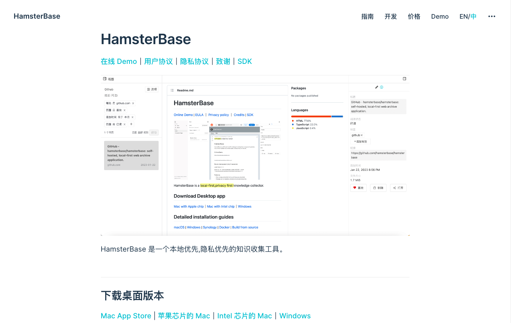
Task: Click the 视图 panel icon at top left
Action: (x=104, y=79)
